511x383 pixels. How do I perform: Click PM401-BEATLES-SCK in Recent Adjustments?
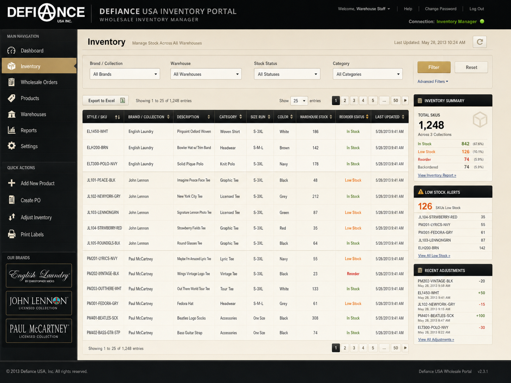(436, 316)
